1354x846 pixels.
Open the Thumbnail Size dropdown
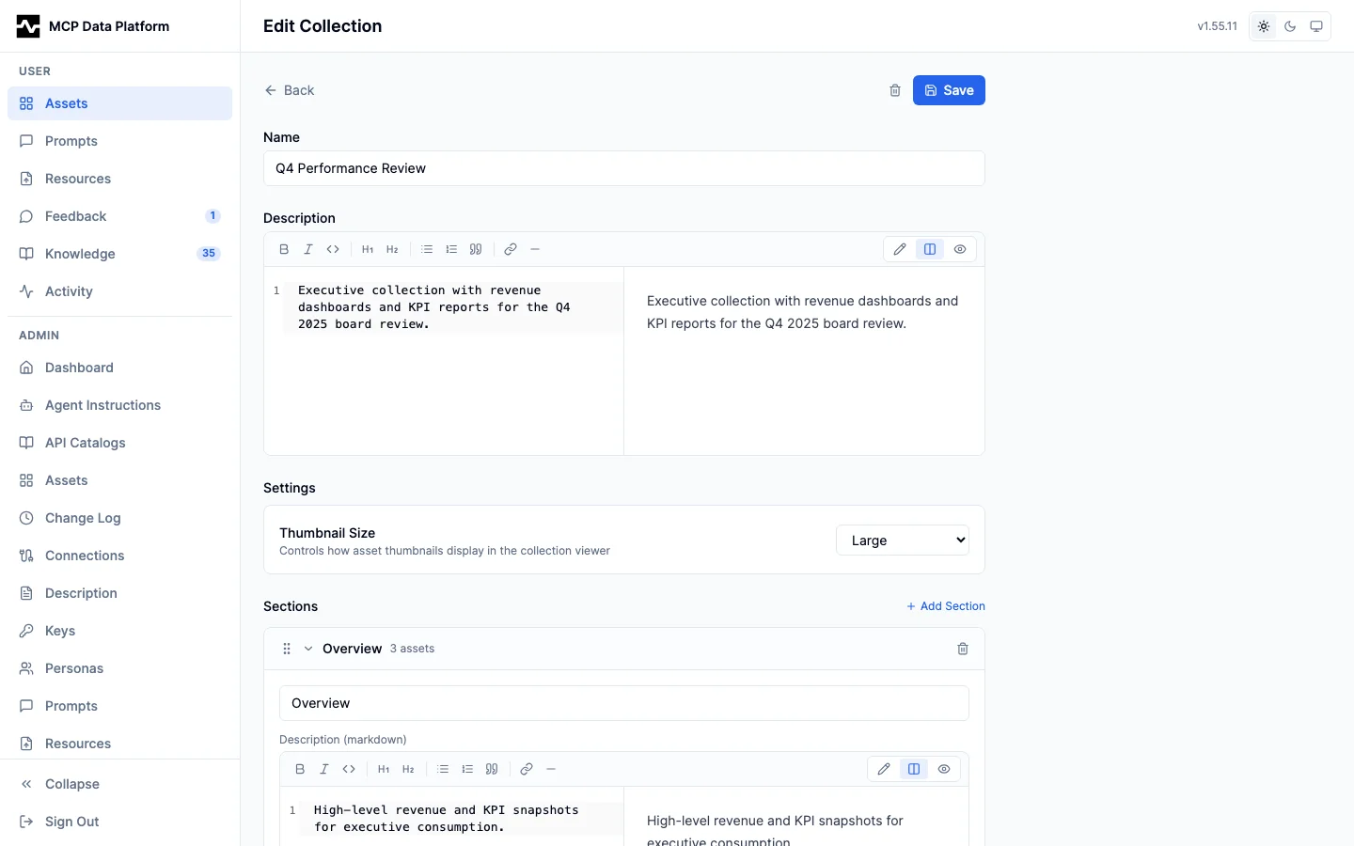point(903,540)
